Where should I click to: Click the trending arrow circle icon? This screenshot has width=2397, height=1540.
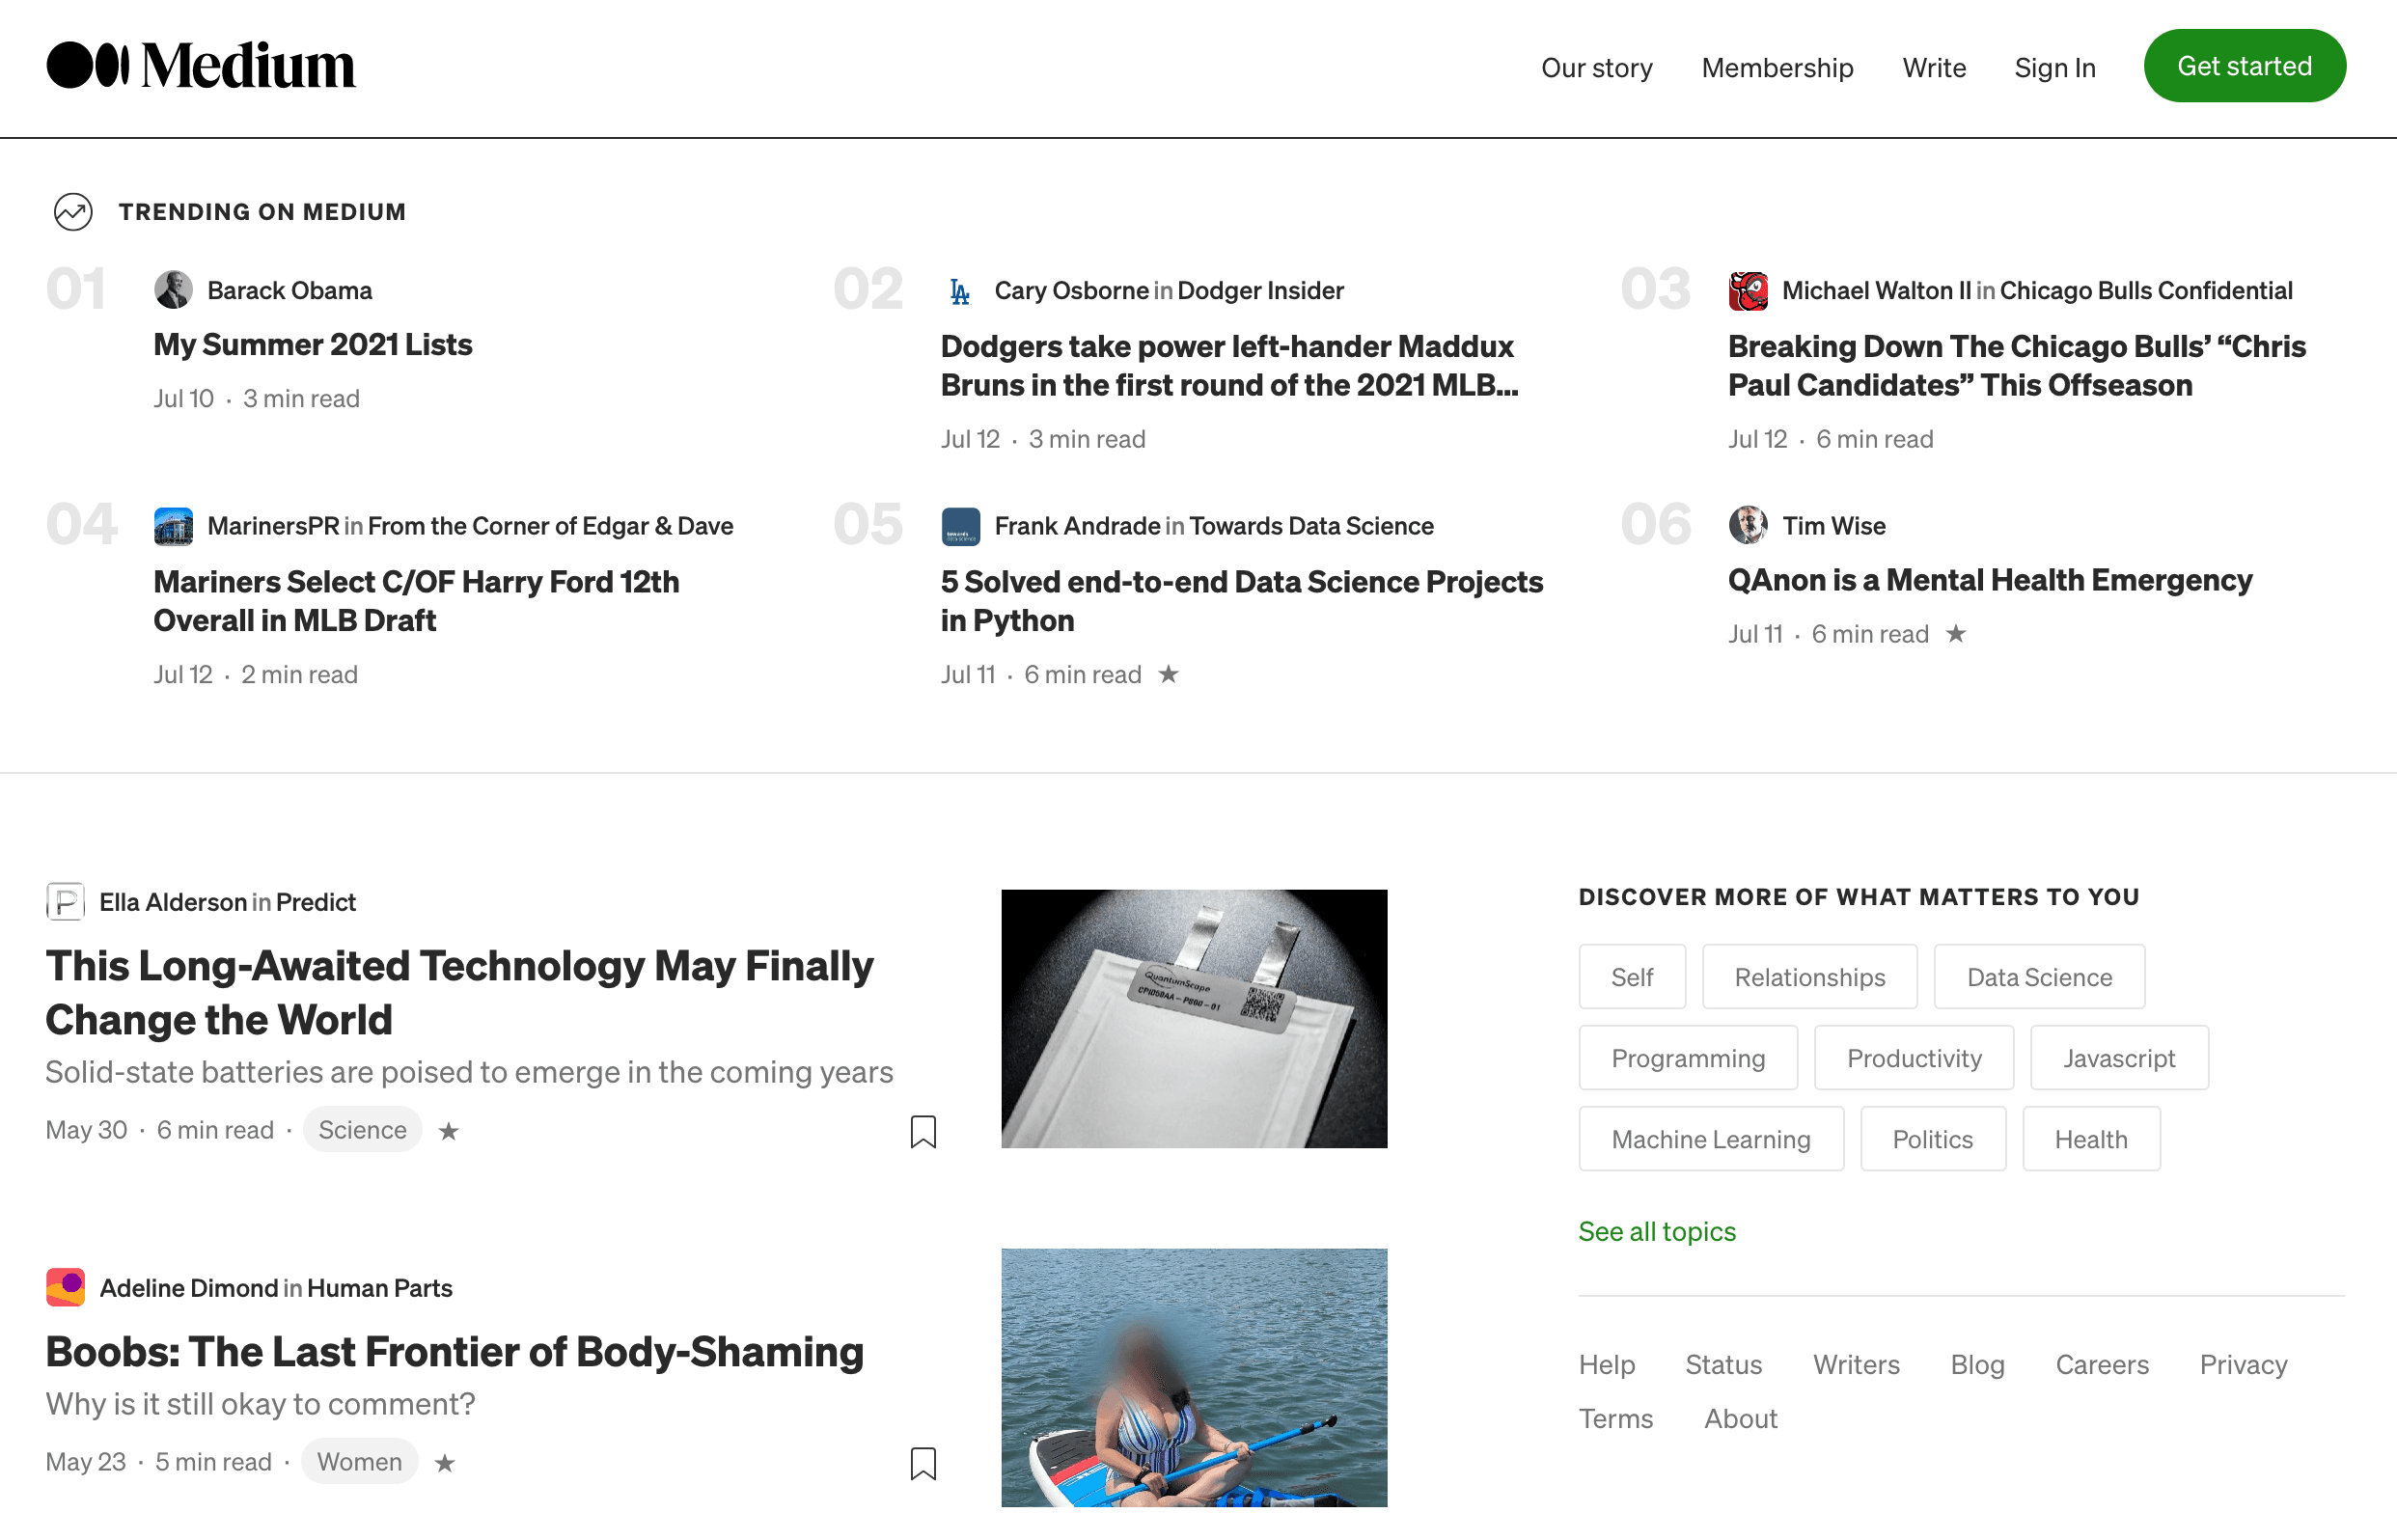tap(73, 212)
